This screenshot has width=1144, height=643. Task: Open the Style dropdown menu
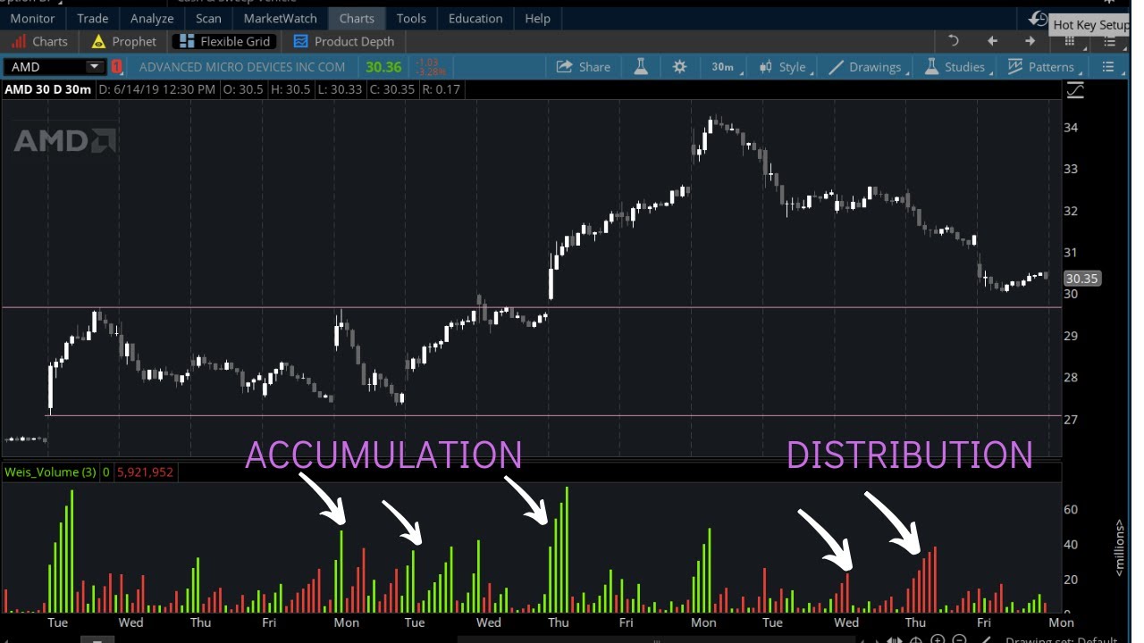(785, 67)
